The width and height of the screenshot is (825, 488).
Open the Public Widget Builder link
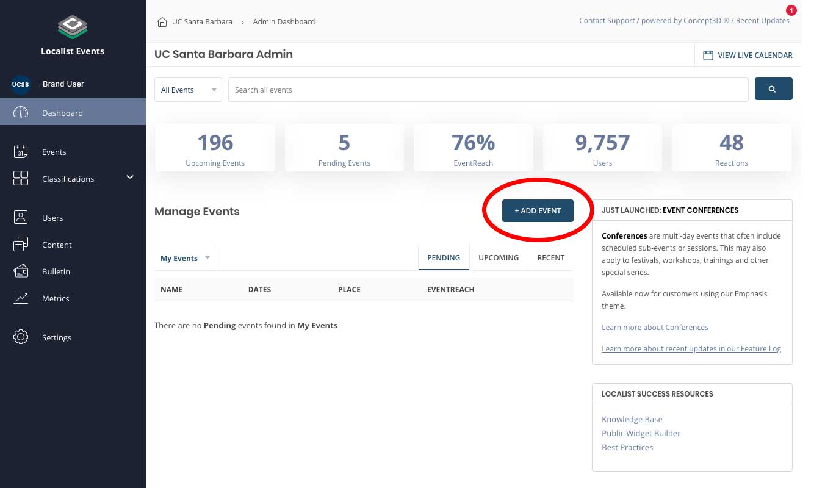pyautogui.click(x=641, y=434)
